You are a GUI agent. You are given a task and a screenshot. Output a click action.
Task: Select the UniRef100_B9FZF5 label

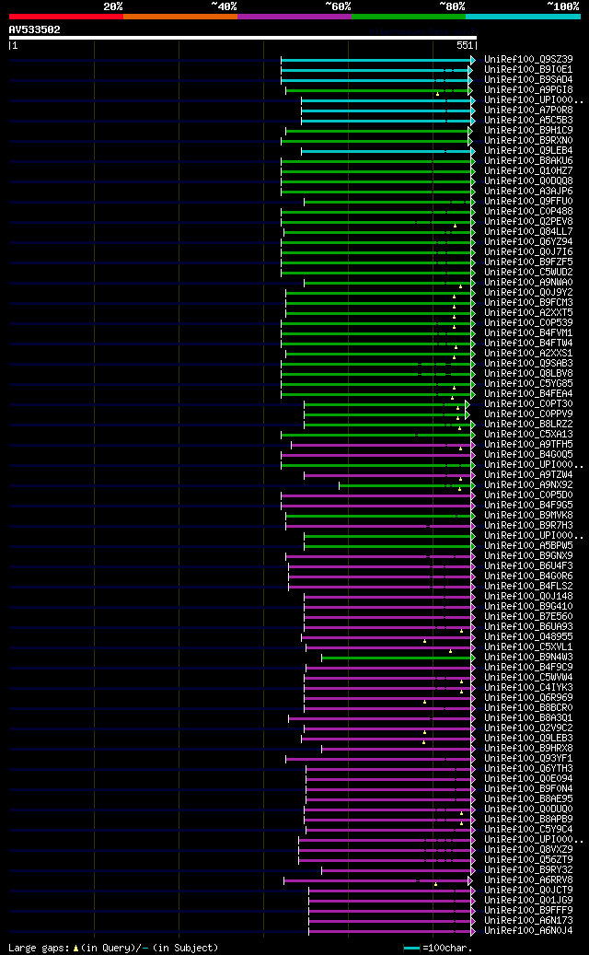point(528,262)
